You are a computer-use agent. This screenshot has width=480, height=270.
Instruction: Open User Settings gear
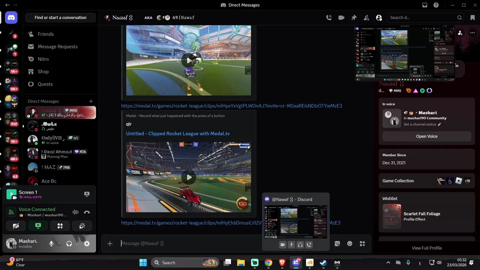pyautogui.click(x=87, y=244)
